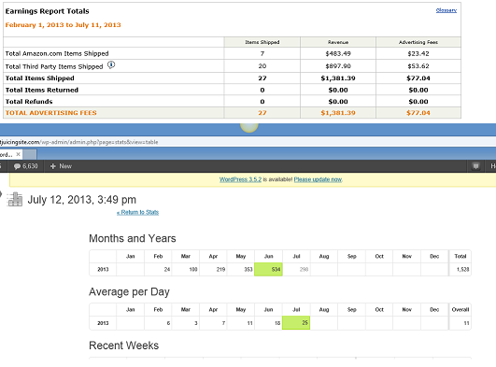Viewport: 496px width, 367px height.
Task: Close the browser tab with the x
Action: coord(19,154)
